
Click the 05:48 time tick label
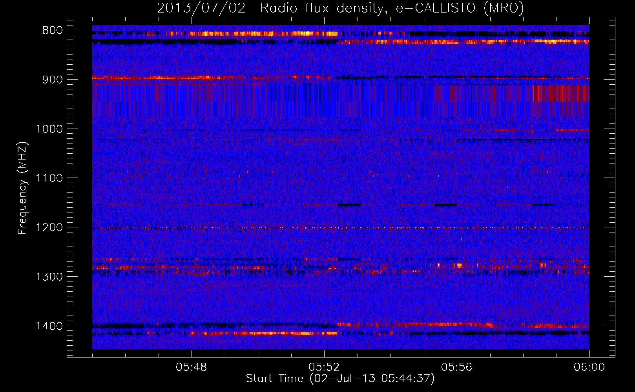tap(192, 367)
